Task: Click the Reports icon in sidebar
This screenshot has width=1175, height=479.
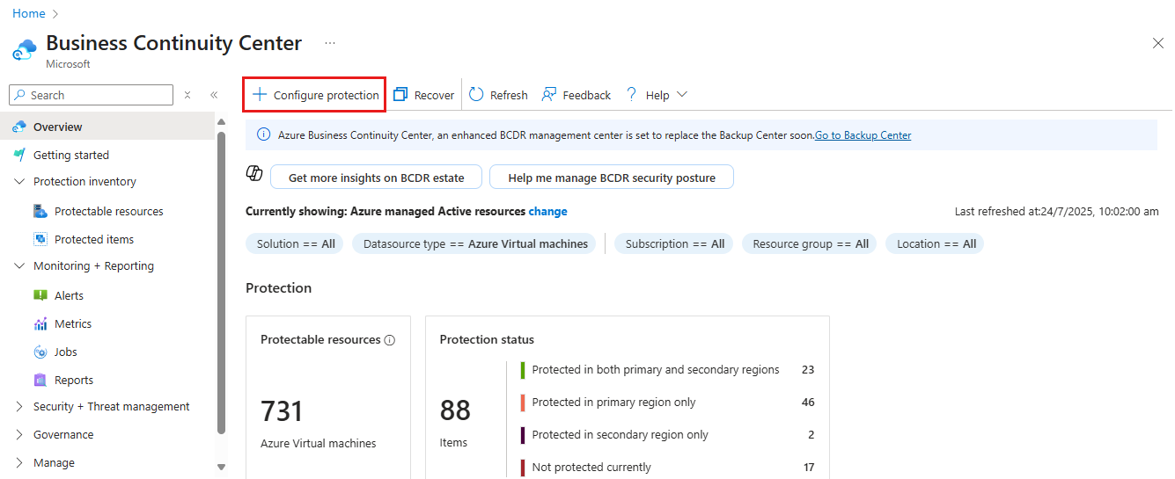Action: 40,380
